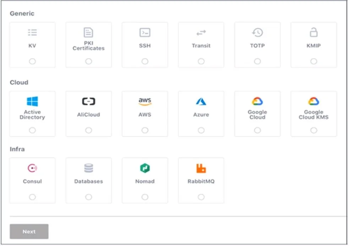Image resolution: width=349 pixels, height=246 pixels.
Task: Click the Databases label text
Action: pos(89,182)
